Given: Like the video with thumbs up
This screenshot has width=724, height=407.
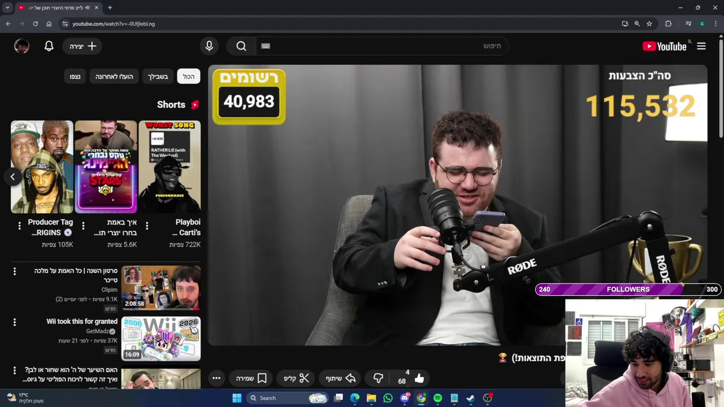Looking at the screenshot, I should (x=419, y=378).
